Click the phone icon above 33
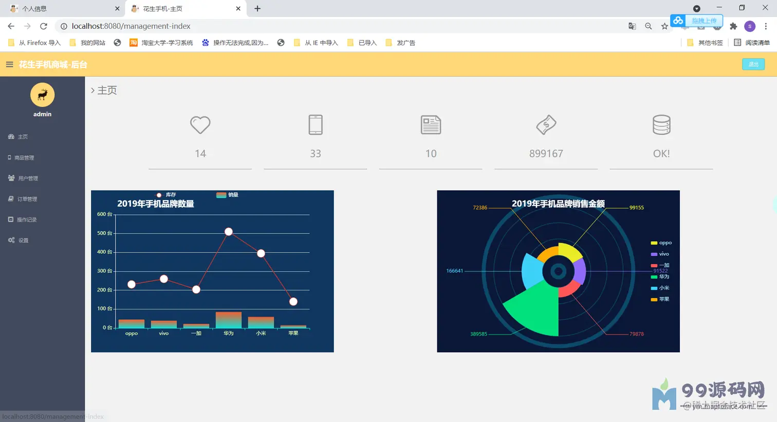The height and width of the screenshot is (422, 777). (x=316, y=125)
